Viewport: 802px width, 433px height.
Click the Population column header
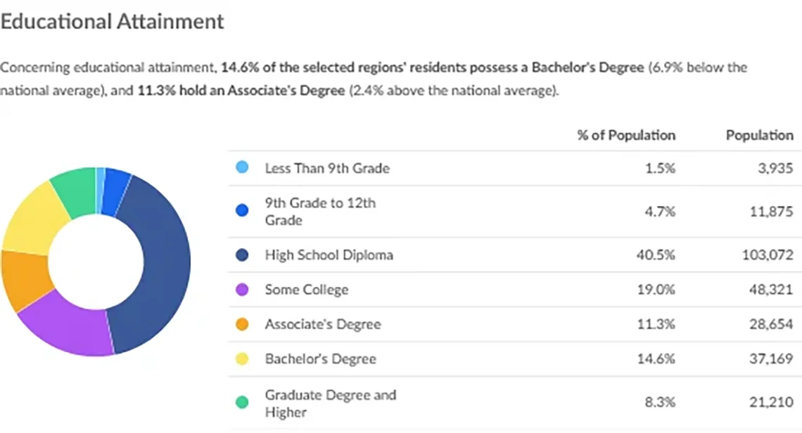[760, 135]
